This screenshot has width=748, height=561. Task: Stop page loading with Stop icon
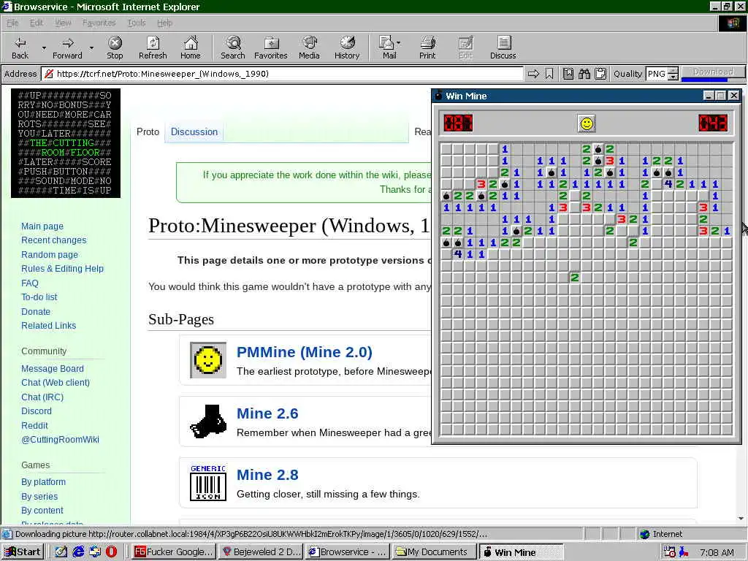click(115, 43)
